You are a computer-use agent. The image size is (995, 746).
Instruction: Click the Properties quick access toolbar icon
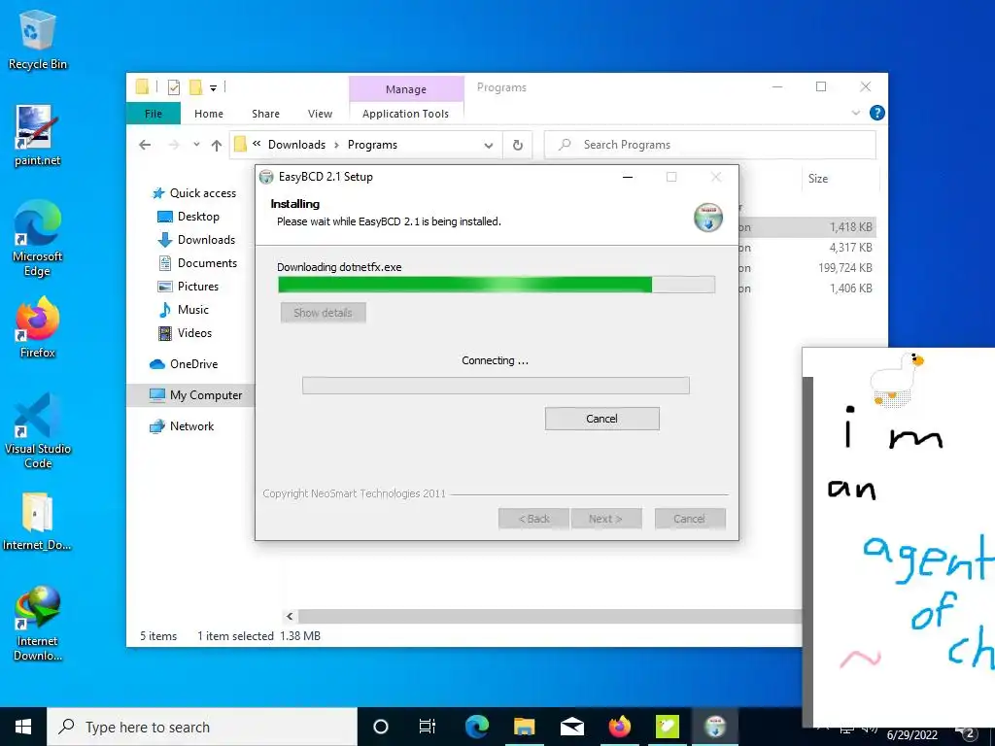pyautogui.click(x=174, y=87)
